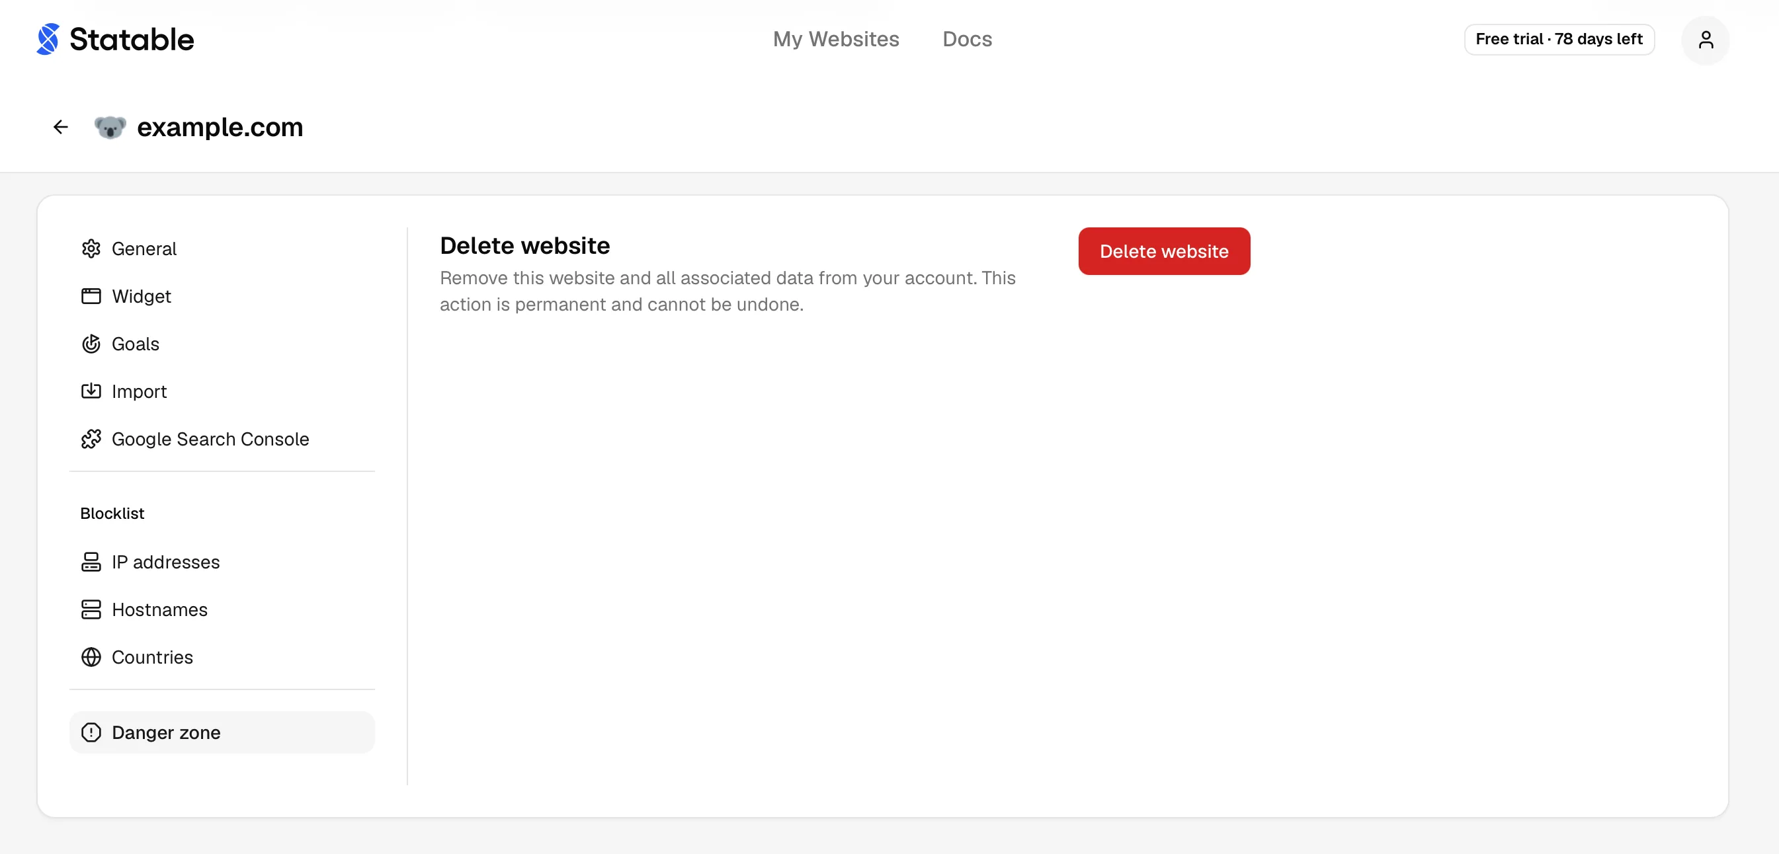Click the Delete website heading
The image size is (1779, 854).
tap(525, 246)
